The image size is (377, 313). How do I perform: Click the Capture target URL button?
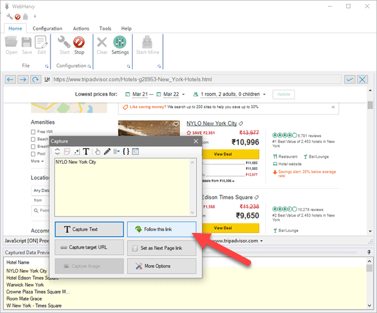(x=89, y=247)
